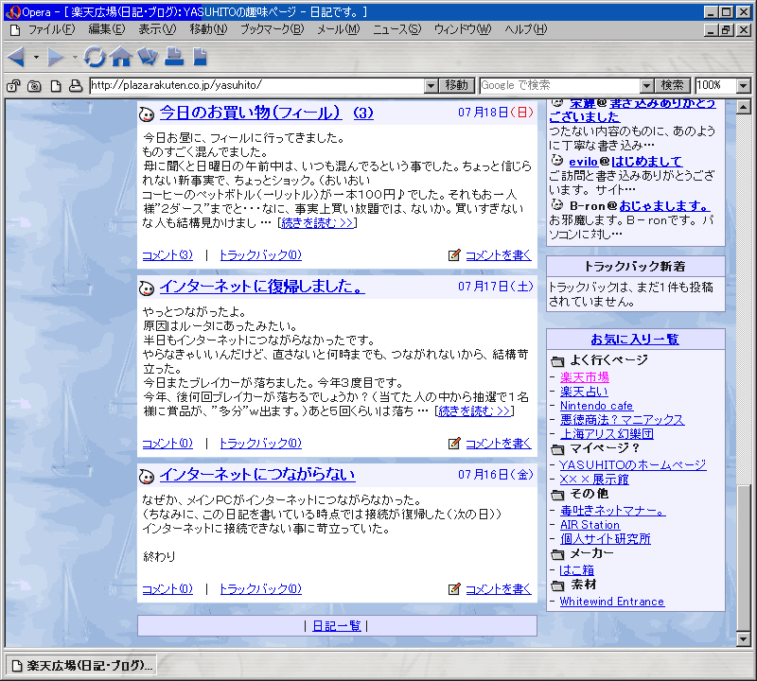Click the Print toolbar icon
This screenshot has height=681, width=757.
tap(174, 57)
